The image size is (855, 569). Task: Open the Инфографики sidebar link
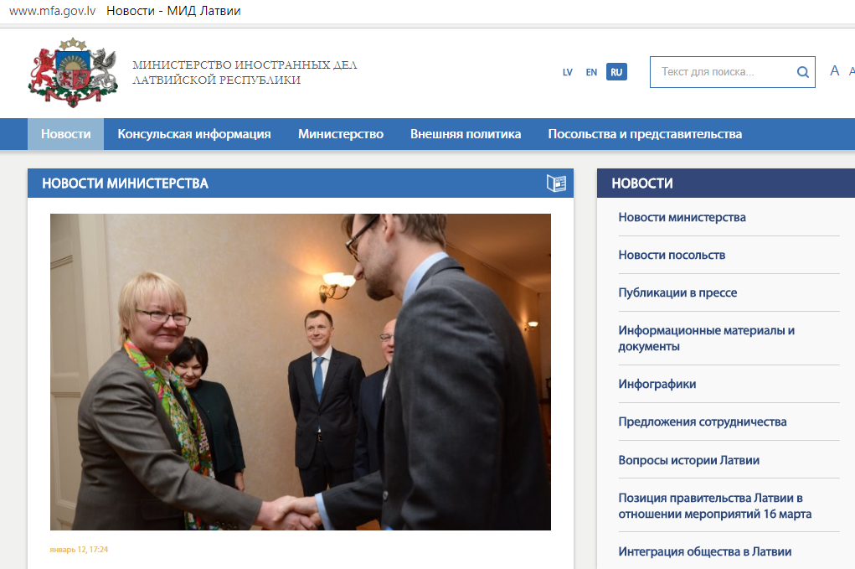(x=657, y=384)
